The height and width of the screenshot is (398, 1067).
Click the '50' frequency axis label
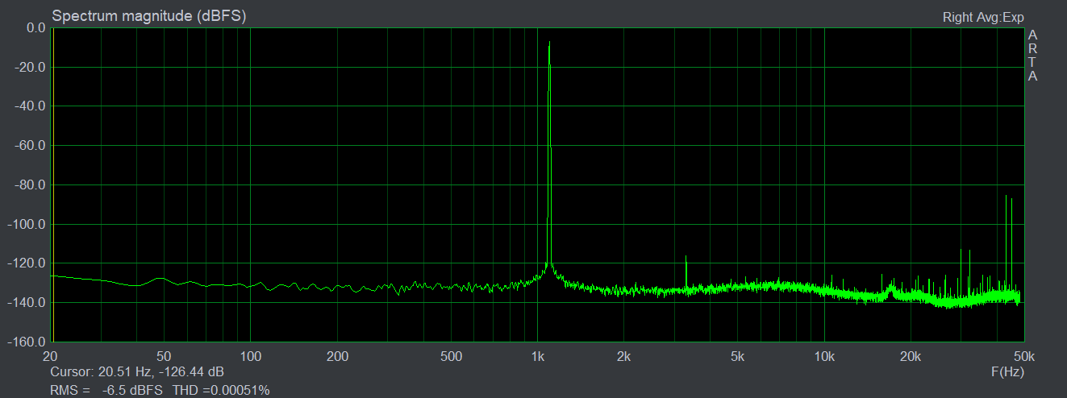[165, 356]
